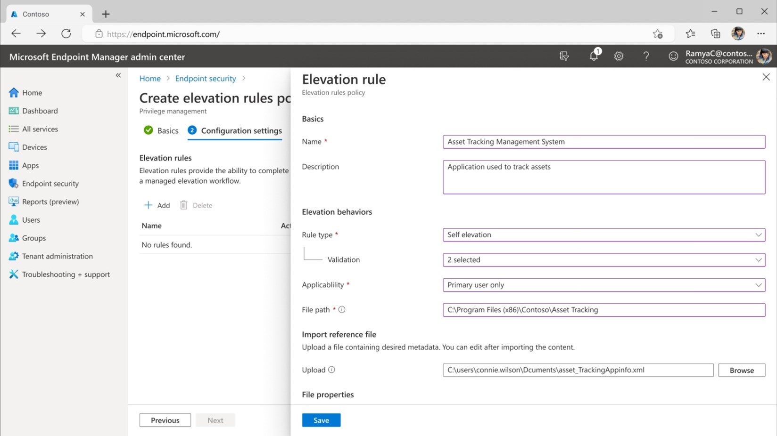Screen dimensions: 777x436
Task: Open Troubleshooting + support
Action: coord(66,274)
